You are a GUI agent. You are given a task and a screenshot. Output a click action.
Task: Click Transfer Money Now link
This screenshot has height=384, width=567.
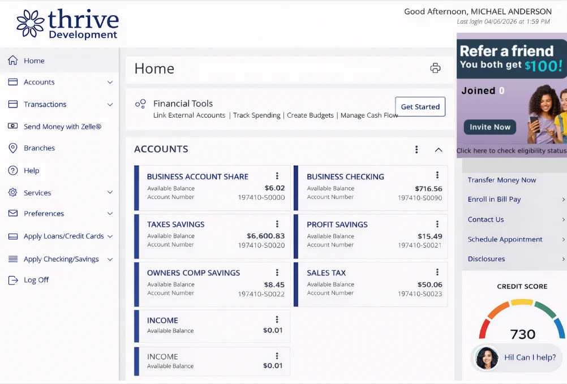501,180
